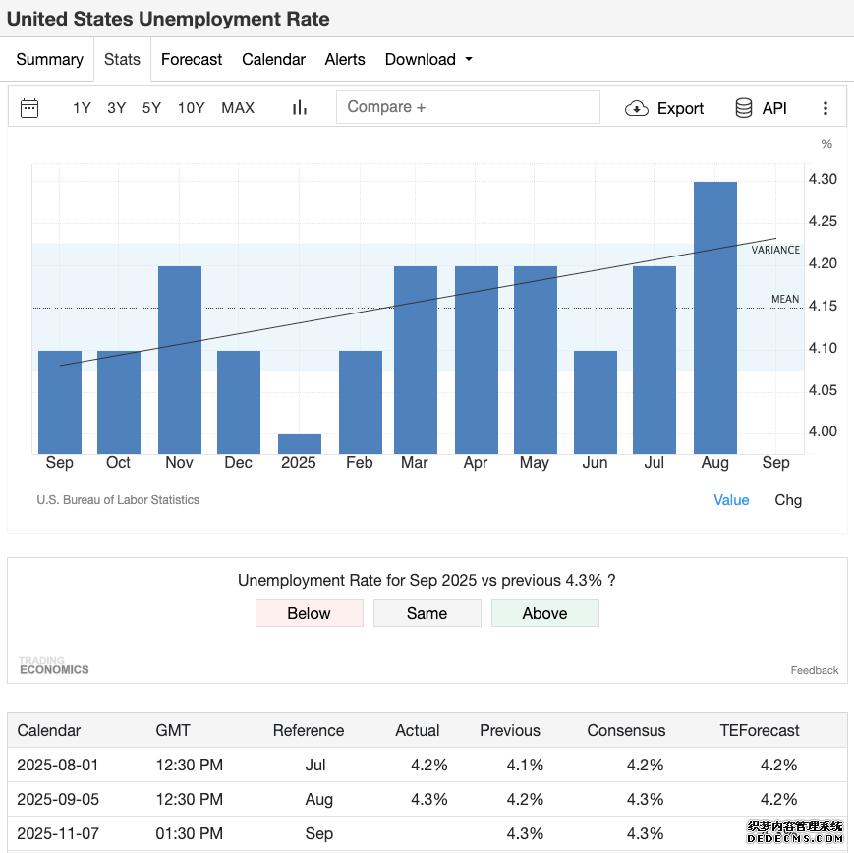Viewport: 854px width, 853px height.
Task: Click the Previous column header
Action: pos(510,730)
